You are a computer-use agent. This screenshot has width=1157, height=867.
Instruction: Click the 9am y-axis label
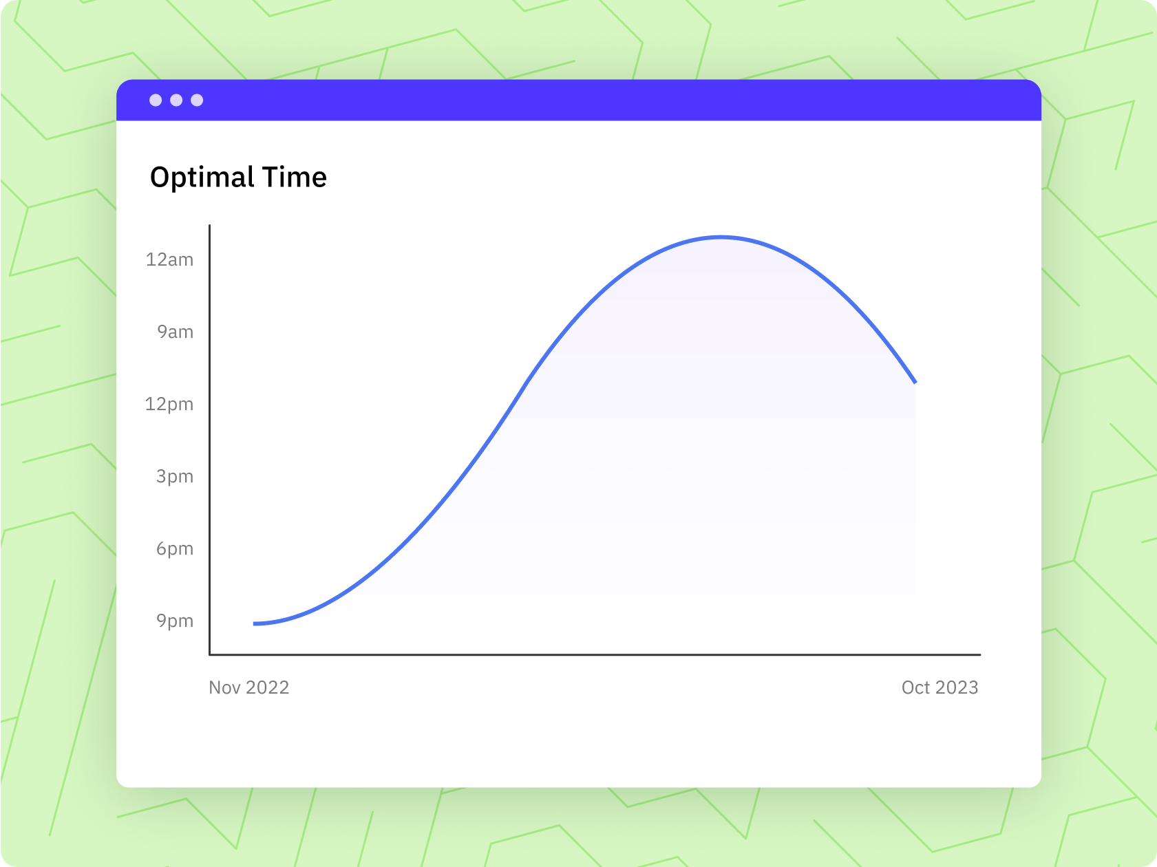click(175, 332)
